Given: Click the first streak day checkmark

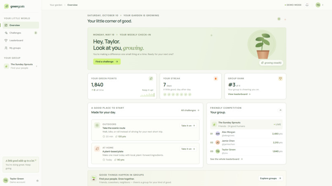Looking at the screenshot, I should (x=165, y=94).
